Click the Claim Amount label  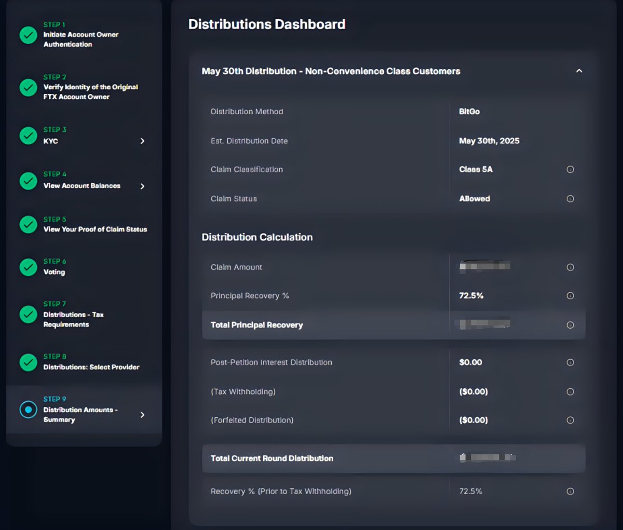click(236, 267)
